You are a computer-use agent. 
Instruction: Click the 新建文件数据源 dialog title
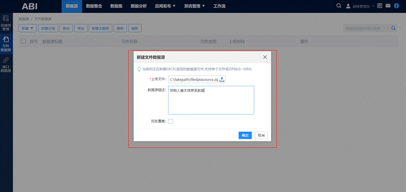[x=151, y=58]
